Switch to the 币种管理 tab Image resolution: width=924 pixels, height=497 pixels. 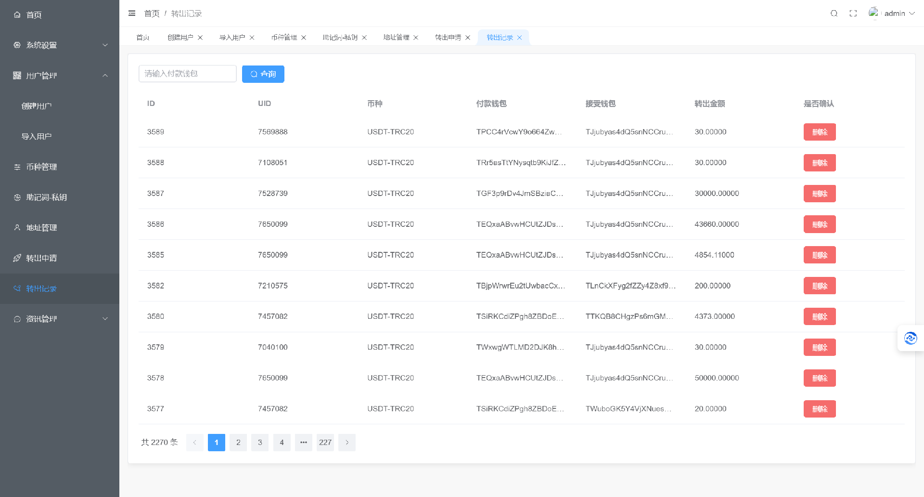pyautogui.click(x=284, y=38)
